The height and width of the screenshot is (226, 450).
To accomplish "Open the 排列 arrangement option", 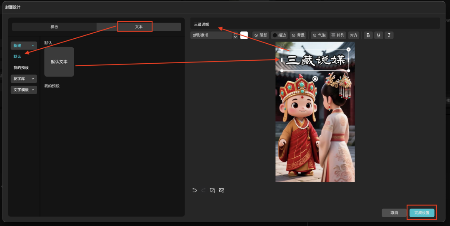I will click(338, 35).
